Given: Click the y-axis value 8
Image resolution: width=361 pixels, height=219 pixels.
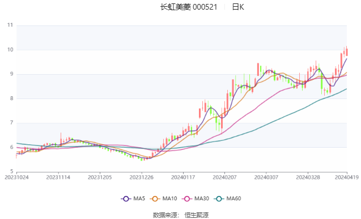Looking at the screenshot, I should point(11,98).
